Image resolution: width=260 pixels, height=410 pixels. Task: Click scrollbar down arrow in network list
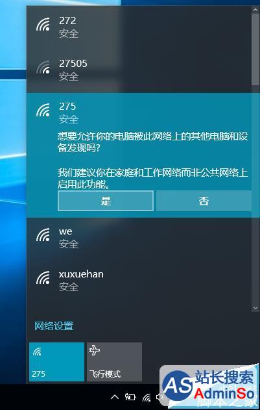click(255, 308)
